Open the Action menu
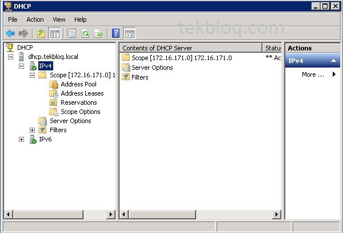This screenshot has width=343, height=233. point(35,19)
